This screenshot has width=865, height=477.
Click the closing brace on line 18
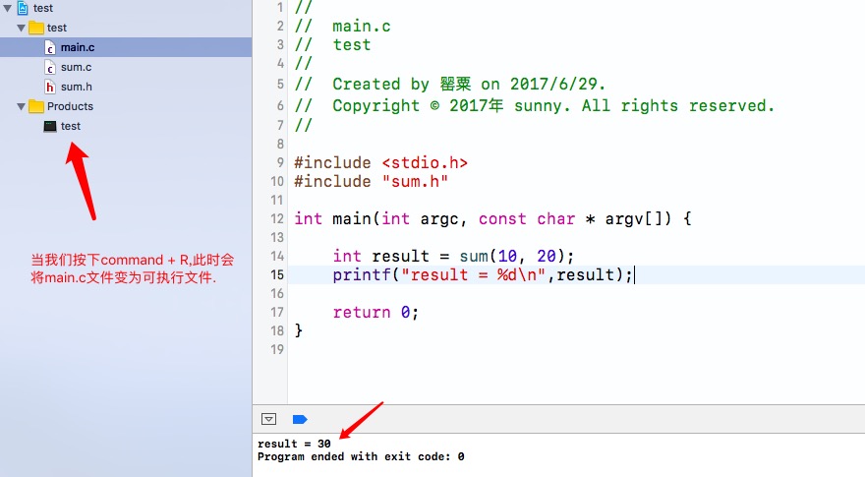click(299, 330)
